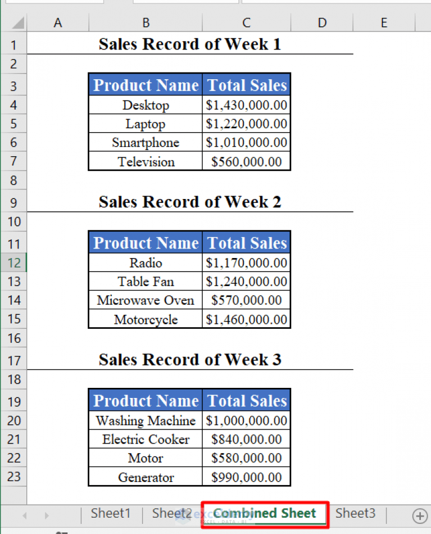
Task: Select column C header
Action: coord(247,23)
